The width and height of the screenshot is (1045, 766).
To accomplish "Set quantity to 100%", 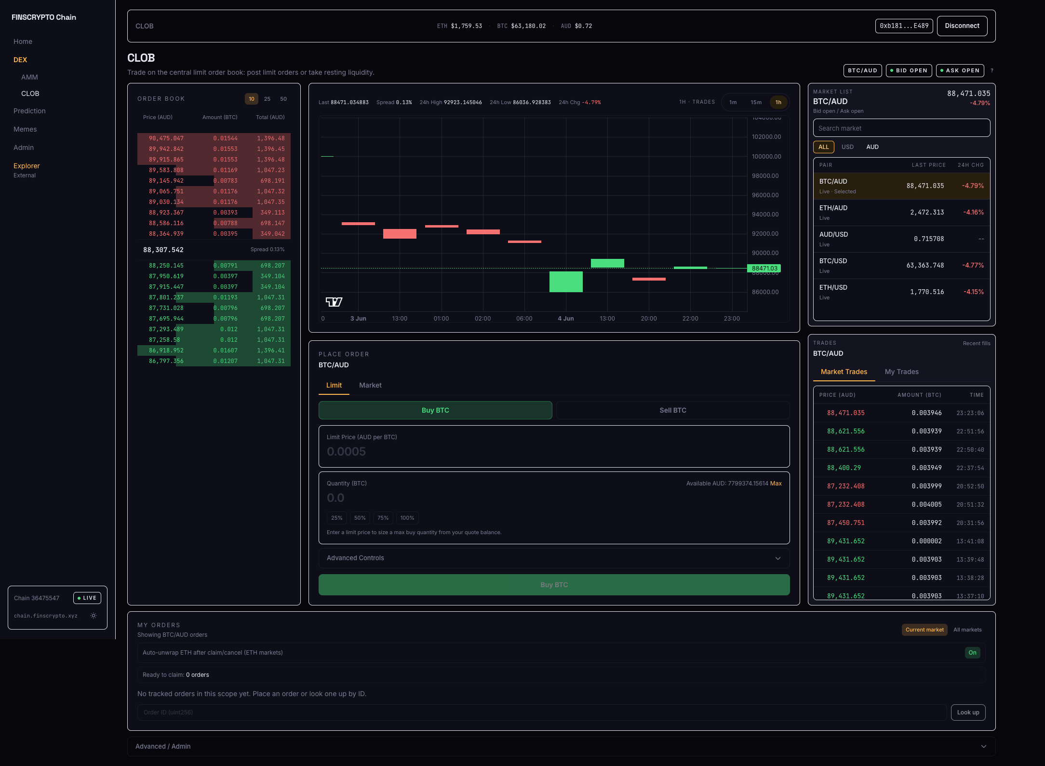I will tap(407, 518).
